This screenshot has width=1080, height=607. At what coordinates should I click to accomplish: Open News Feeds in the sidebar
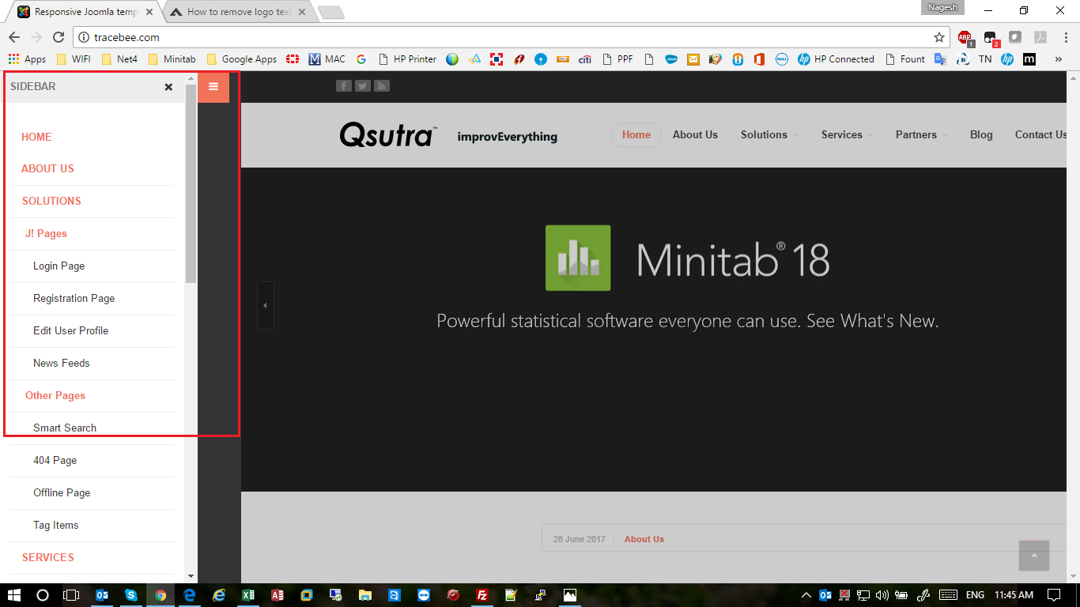[x=61, y=363]
